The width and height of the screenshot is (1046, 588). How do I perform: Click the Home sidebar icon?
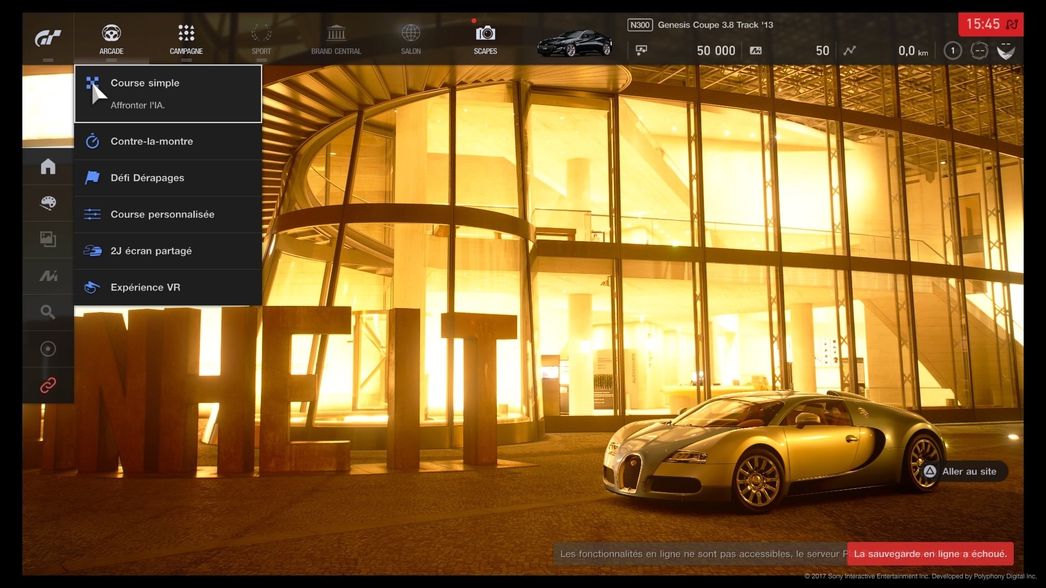pos(48,166)
